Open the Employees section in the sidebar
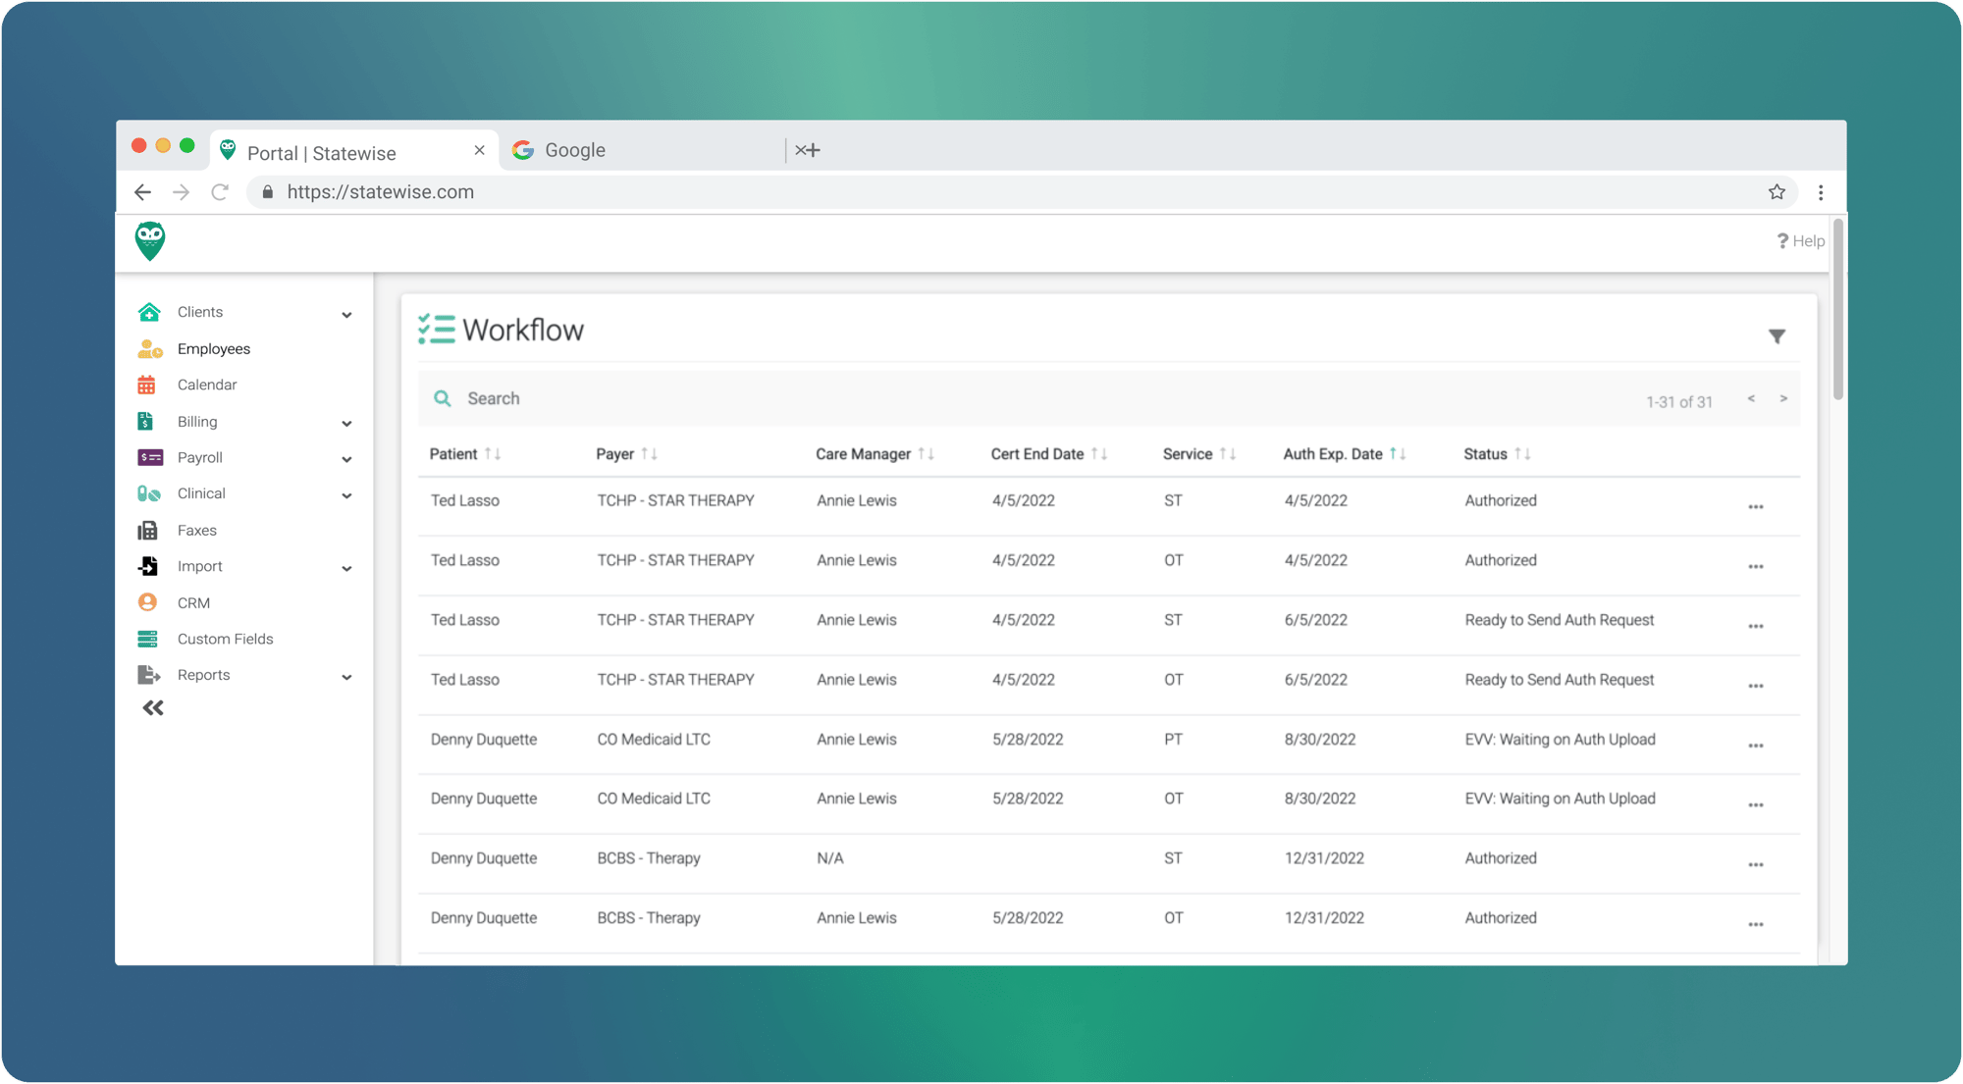The image size is (1963, 1084). click(x=213, y=348)
